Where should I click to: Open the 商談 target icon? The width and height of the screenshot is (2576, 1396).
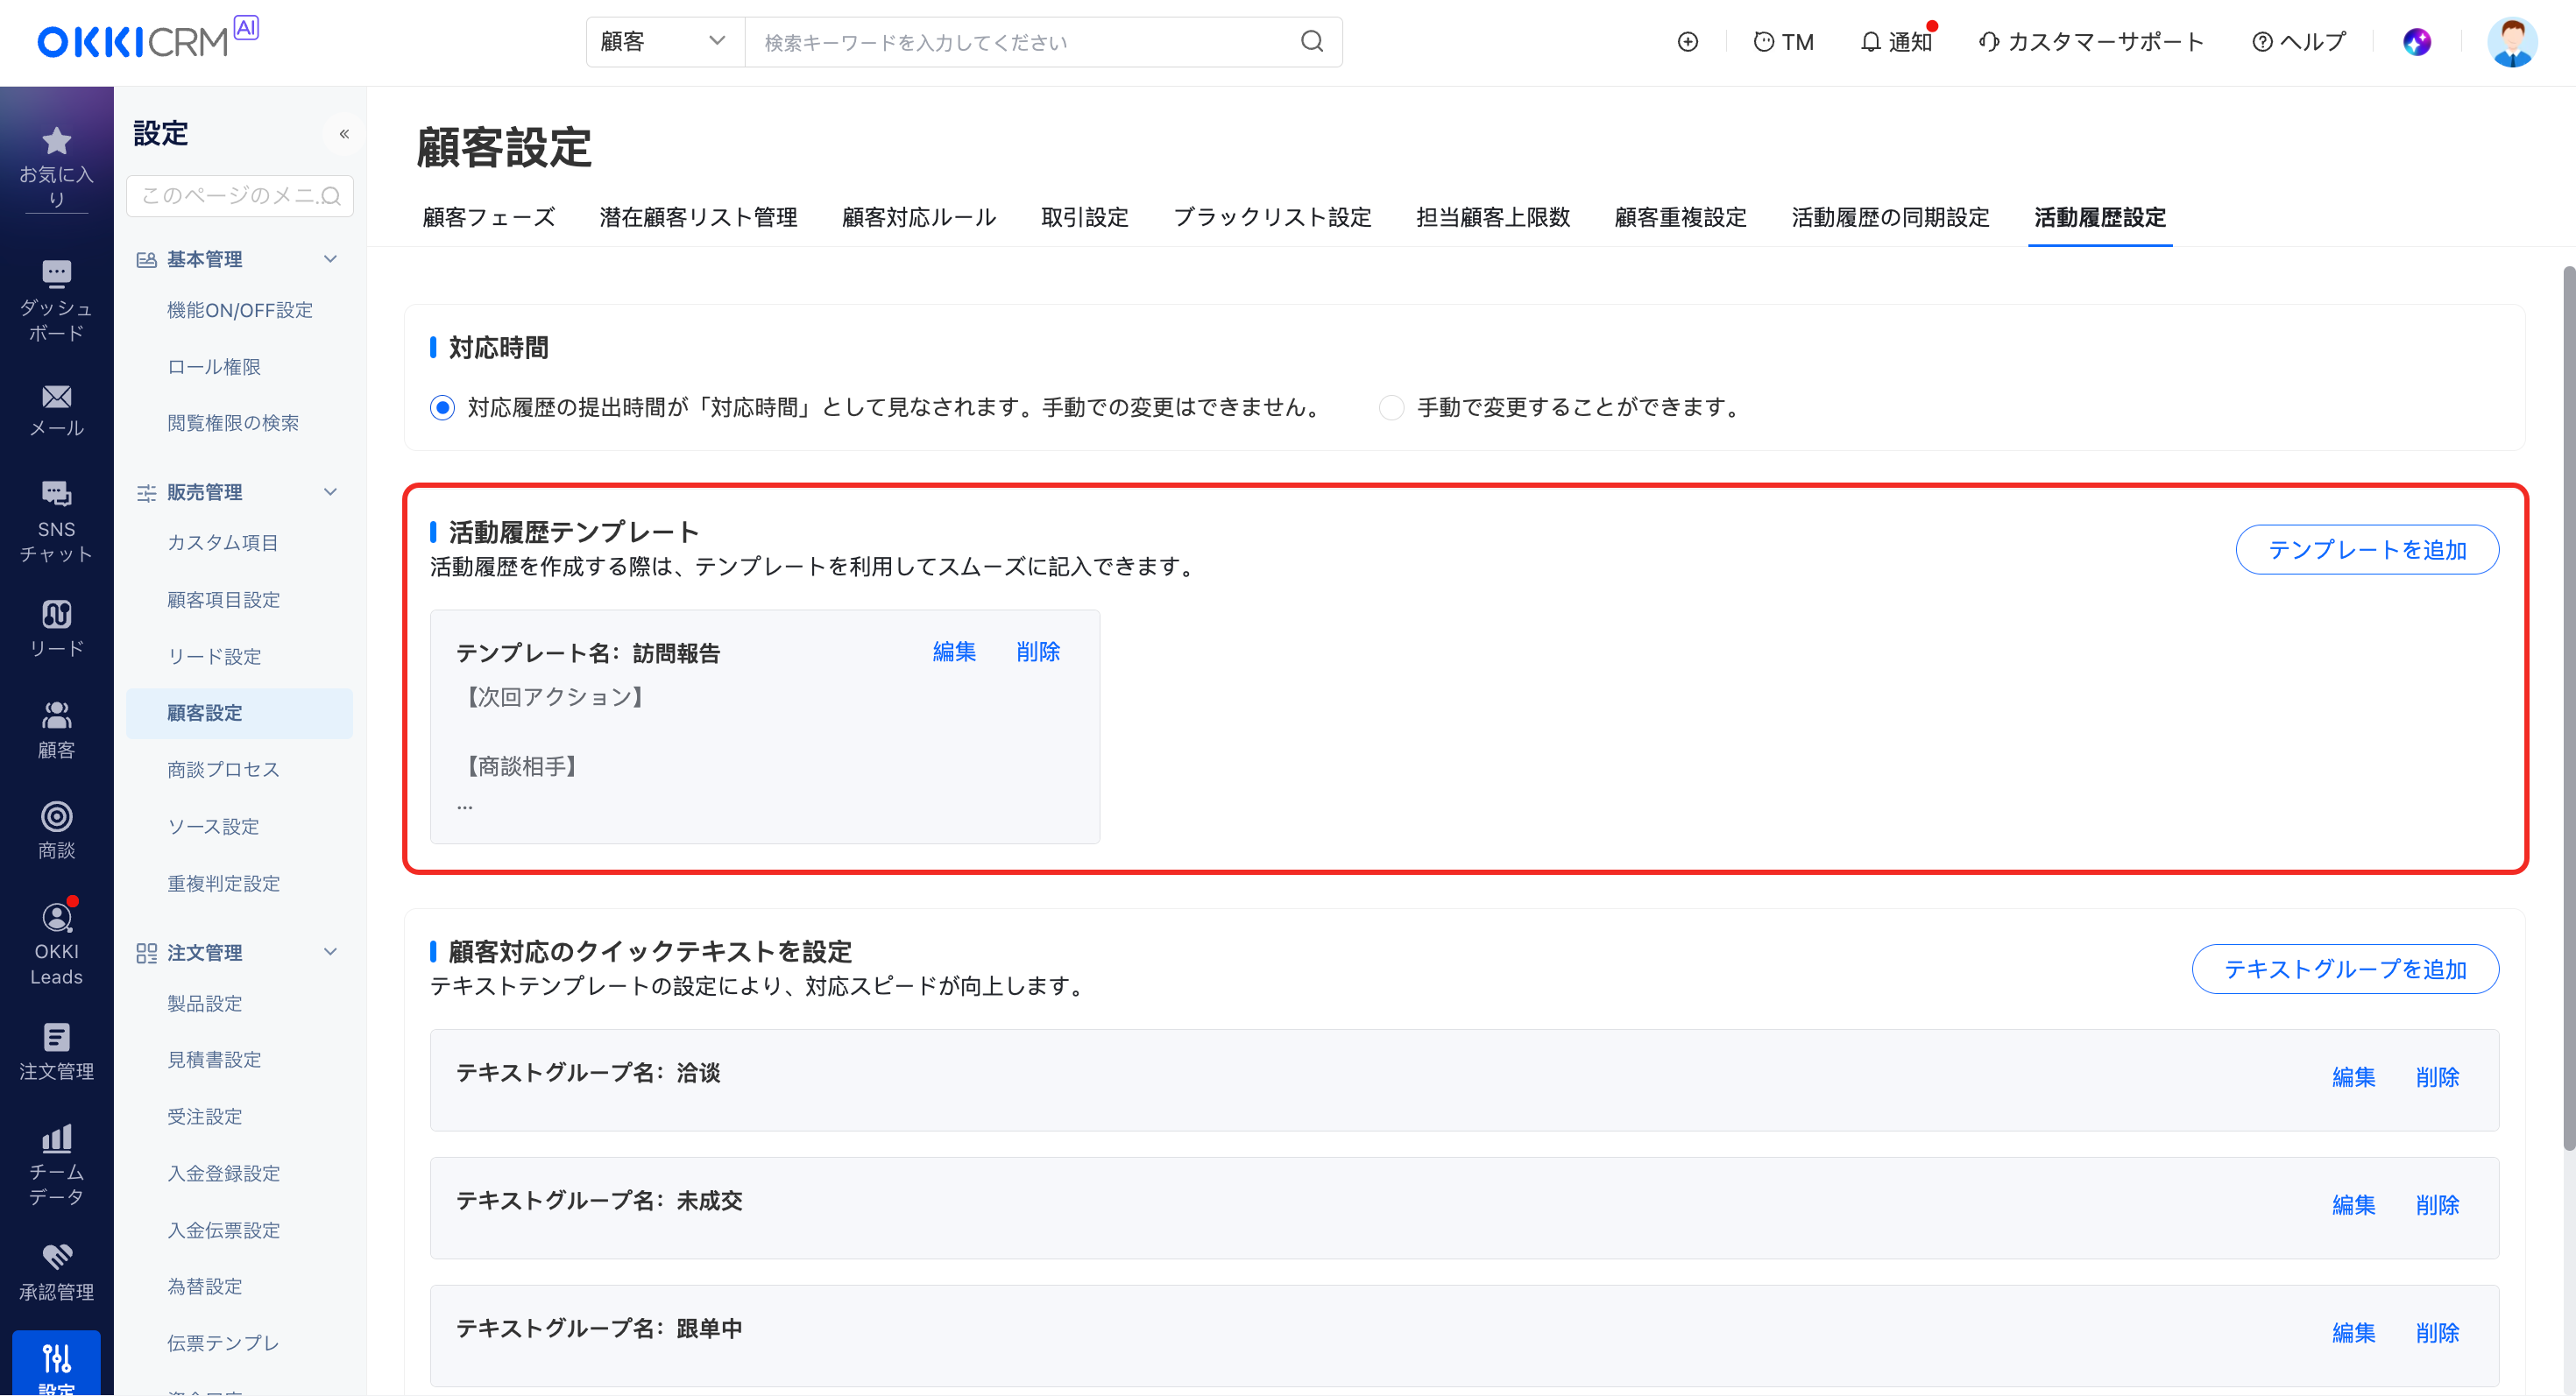click(56, 816)
